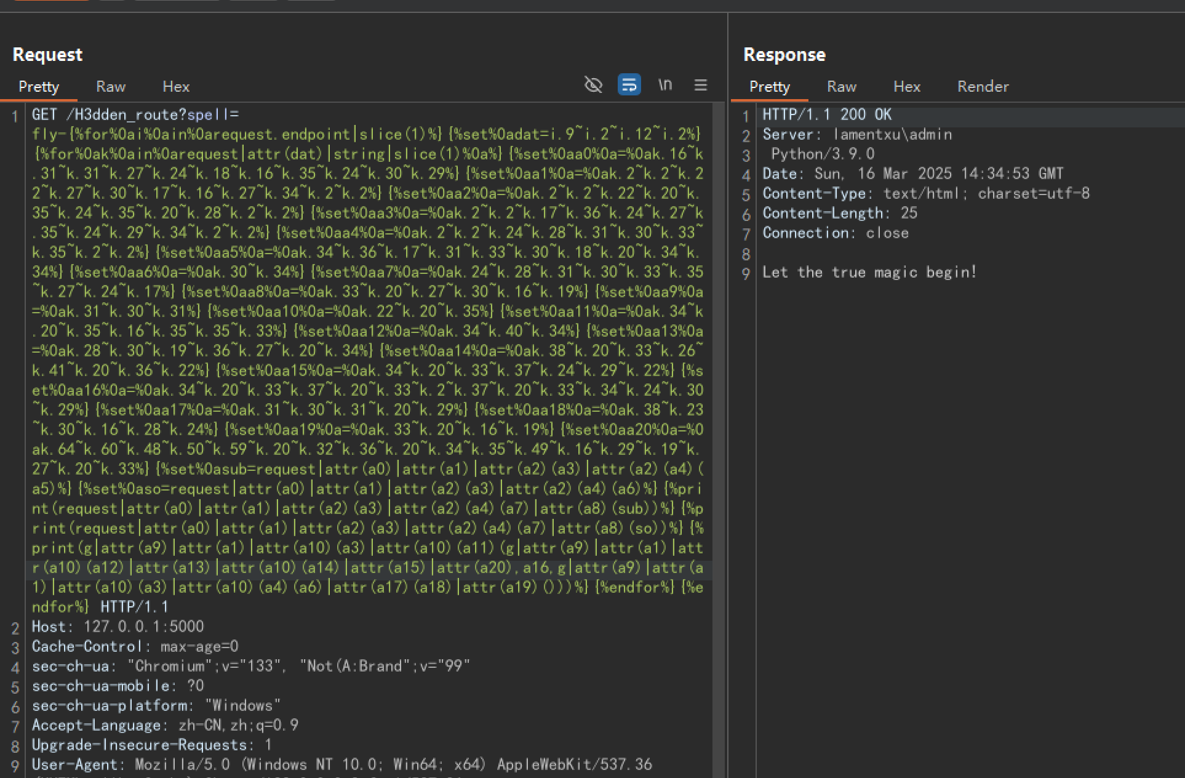Place cursor on the Host 127.0.0.1:5000 line

coord(118,627)
